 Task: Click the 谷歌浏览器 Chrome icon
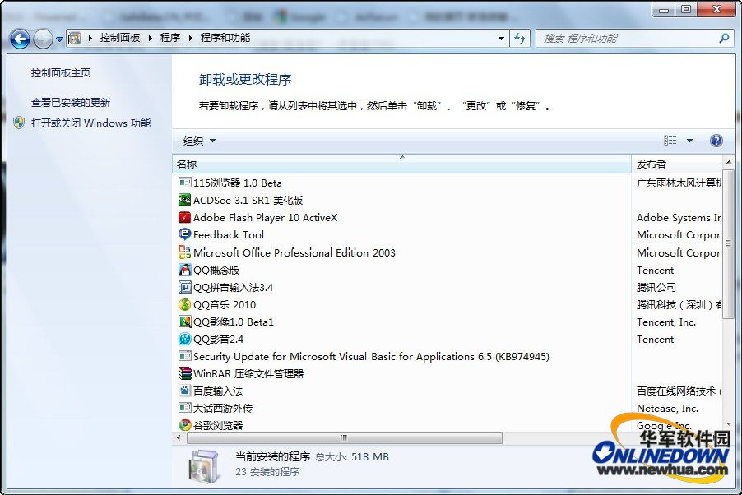tap(184, 425)
